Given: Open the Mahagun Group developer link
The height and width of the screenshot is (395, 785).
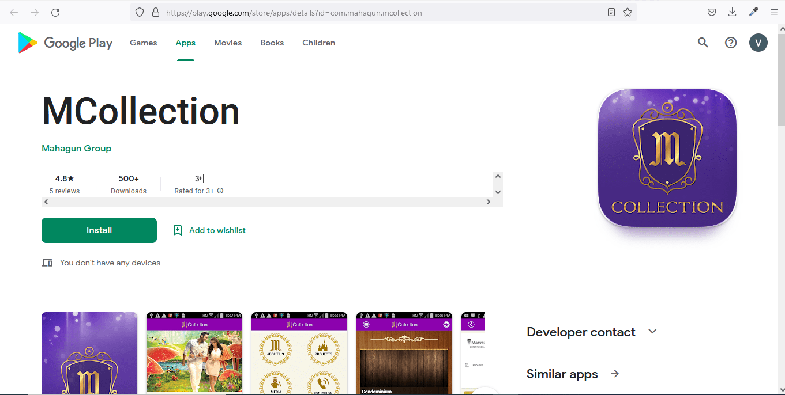Looking at the screenshot, I should [x=76, y=149].
